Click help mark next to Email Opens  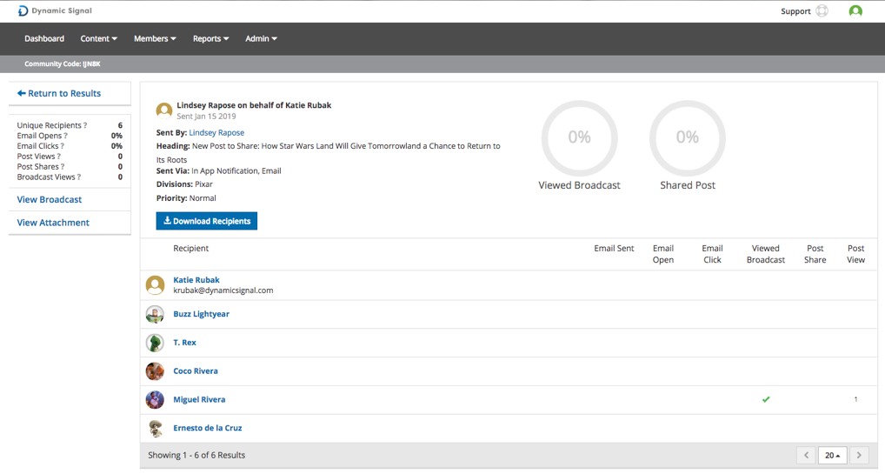tap(65, 136)
